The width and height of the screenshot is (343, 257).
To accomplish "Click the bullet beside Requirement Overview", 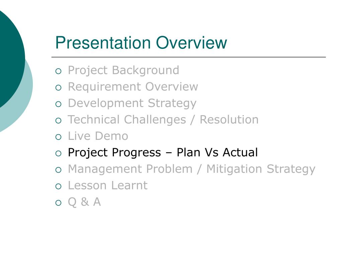I will 58,88.
